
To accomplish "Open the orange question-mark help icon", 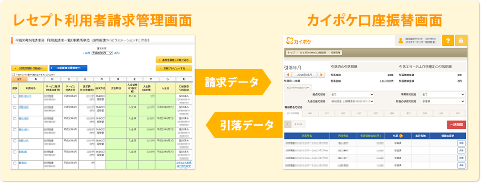I will tap(448, 41).
